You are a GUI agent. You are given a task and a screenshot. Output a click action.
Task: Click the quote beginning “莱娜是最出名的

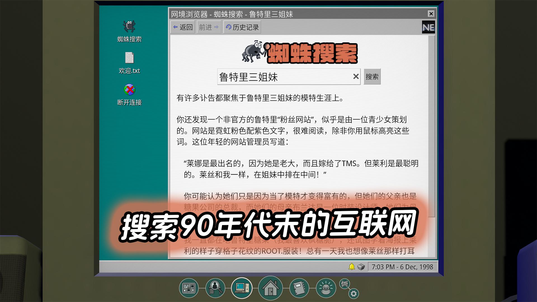point(301,169)
